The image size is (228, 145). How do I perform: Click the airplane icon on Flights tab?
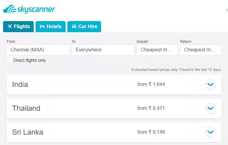click(x=9, y=26)
